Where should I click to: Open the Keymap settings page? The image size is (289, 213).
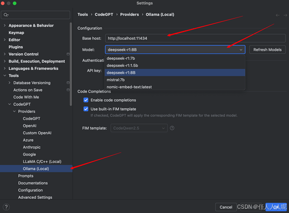16,33
